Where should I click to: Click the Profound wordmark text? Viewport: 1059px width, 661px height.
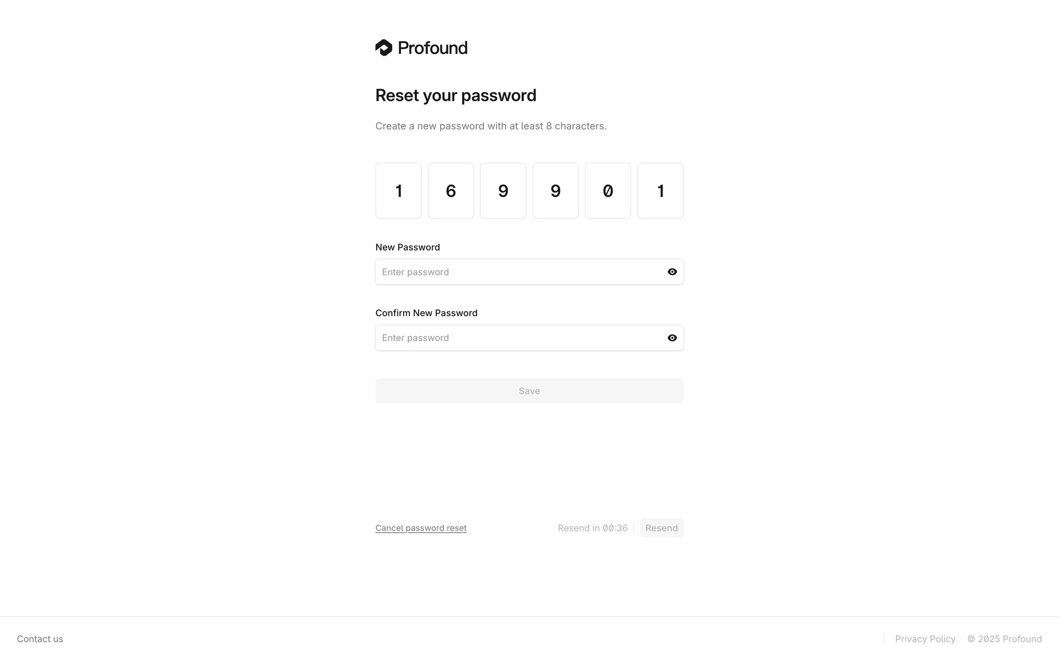432,48
